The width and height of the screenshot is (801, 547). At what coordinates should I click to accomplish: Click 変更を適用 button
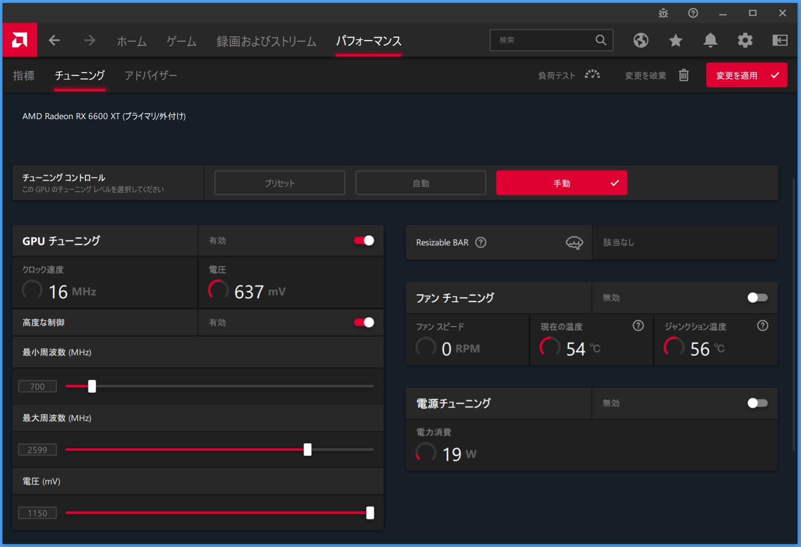[x=747, y=75]
